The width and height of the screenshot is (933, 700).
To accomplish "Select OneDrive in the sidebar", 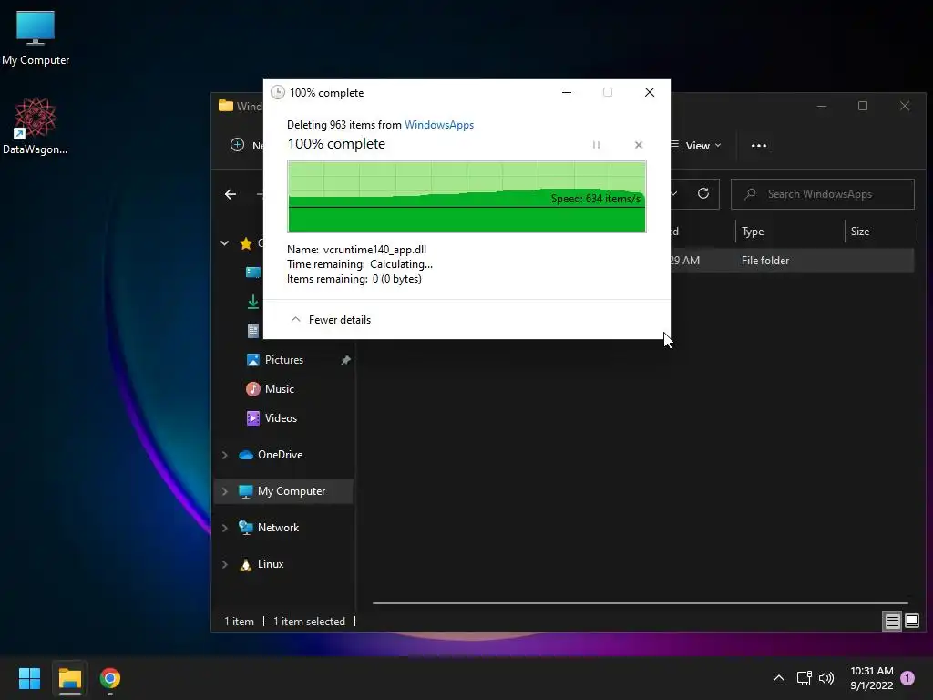I will tap(271, 455).
